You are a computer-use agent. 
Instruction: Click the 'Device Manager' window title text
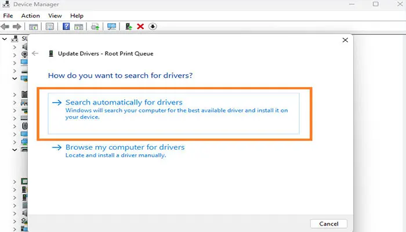[36, 5]
